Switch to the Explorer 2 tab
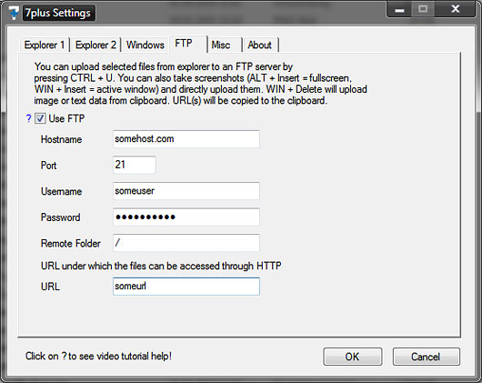 [x=95, y=45]
